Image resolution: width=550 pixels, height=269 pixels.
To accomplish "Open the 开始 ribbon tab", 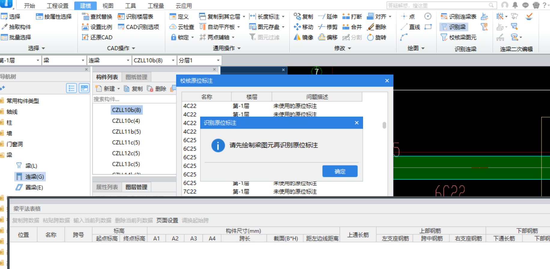I will (x=29, y=6).
